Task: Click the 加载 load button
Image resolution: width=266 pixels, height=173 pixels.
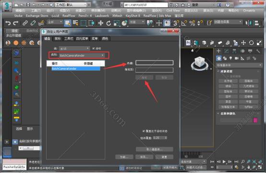Action: 124,157
